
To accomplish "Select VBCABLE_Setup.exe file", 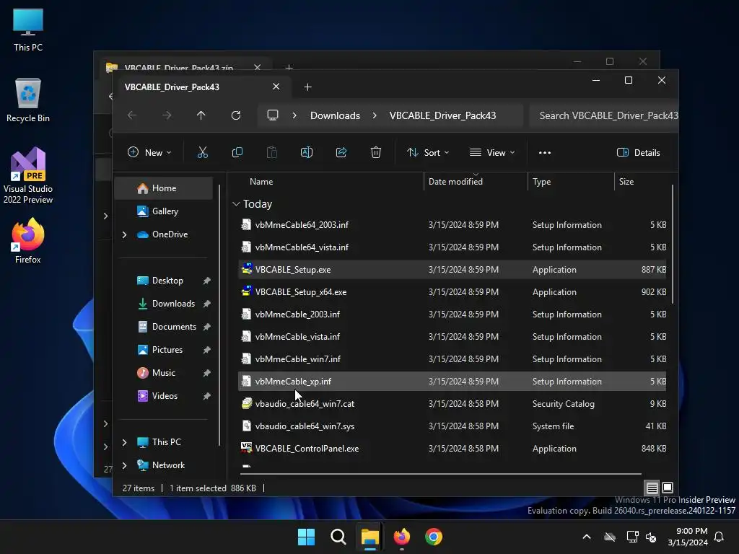I will [x=452, y=270].
